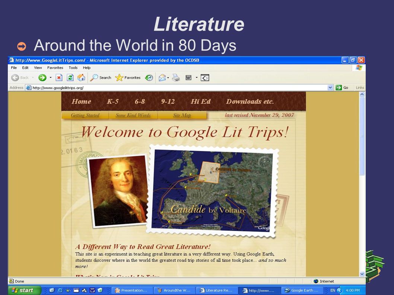This screenshot has width=394, height=295.
Task: Click the 'last revised November 29, 2007' text
Action: pos(259,115)
